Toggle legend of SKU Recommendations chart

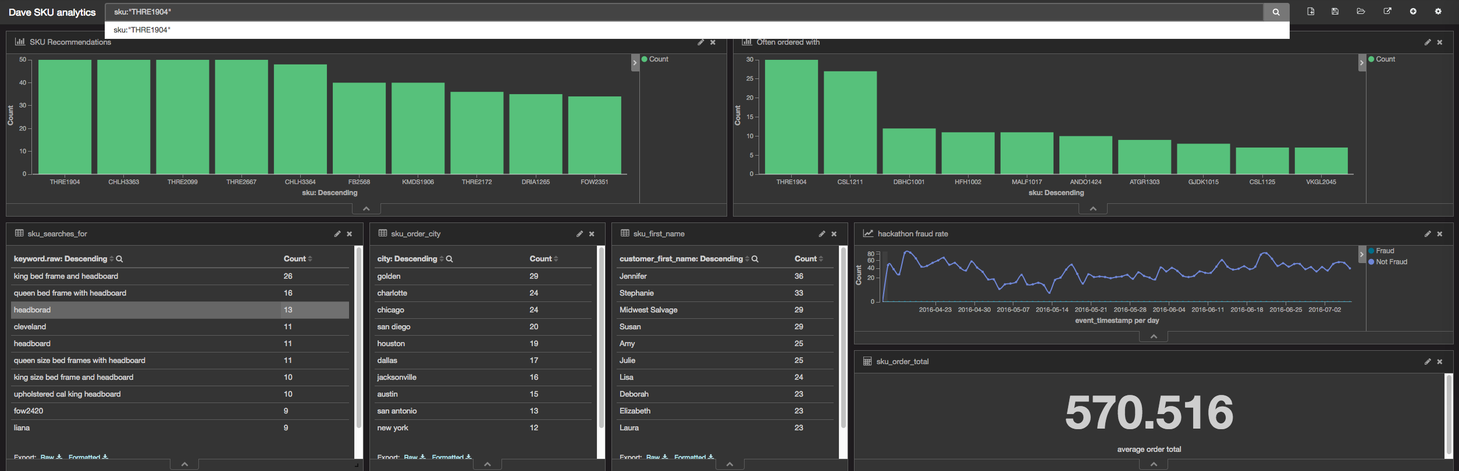click(635, 63)
